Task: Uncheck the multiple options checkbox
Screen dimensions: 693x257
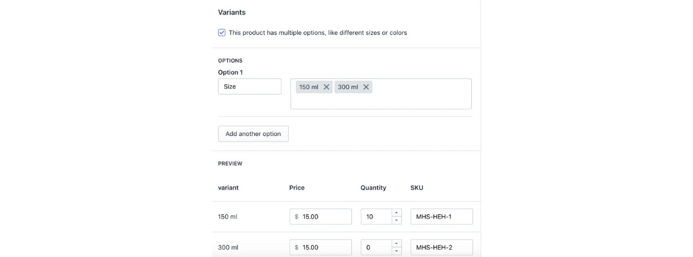Action: pos(222,33)
